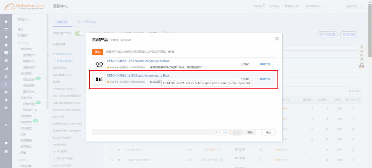
Task: Click 编辑产品 for the OEM NO 30621-26E25 product
Action: 265,79
